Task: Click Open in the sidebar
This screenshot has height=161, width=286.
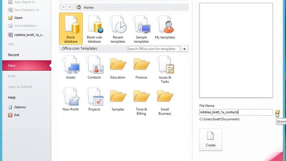Action: pos(15,18)
